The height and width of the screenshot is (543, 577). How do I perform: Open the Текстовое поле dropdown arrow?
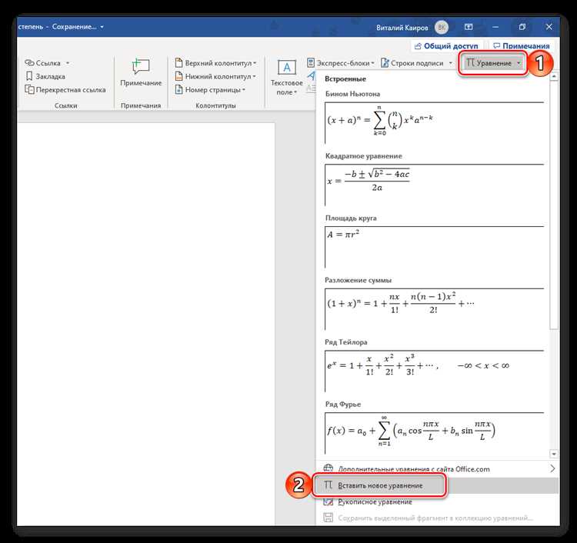coord(295,92)
